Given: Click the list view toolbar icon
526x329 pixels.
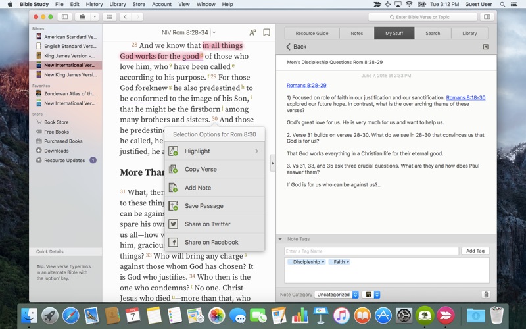Looking at the screenshot, I should coord(109,17).
